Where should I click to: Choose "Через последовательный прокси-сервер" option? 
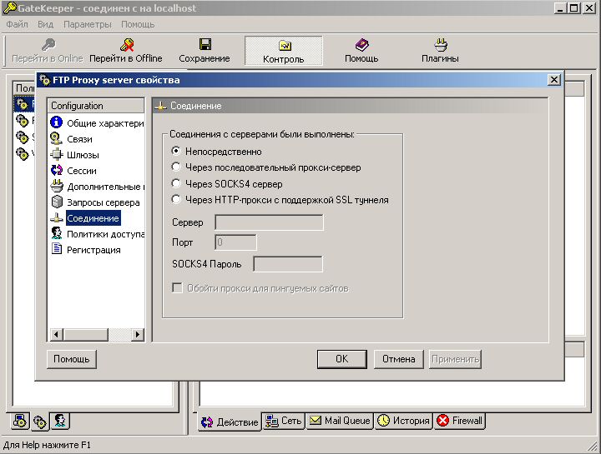point(176,167)
